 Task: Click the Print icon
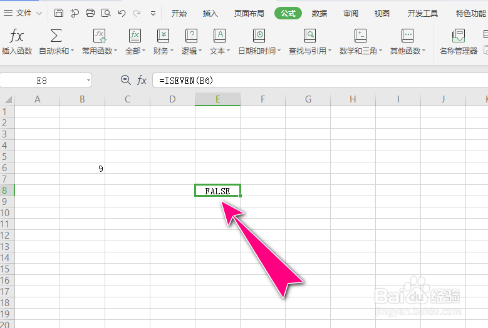tap(90, 13)
